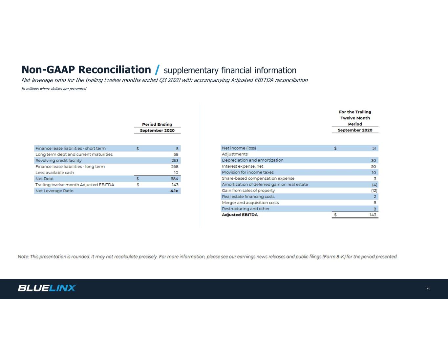448x346 pixels.
Task: Click the Adjusted EBITDA total value 143
Action: (x=373, y=215)
